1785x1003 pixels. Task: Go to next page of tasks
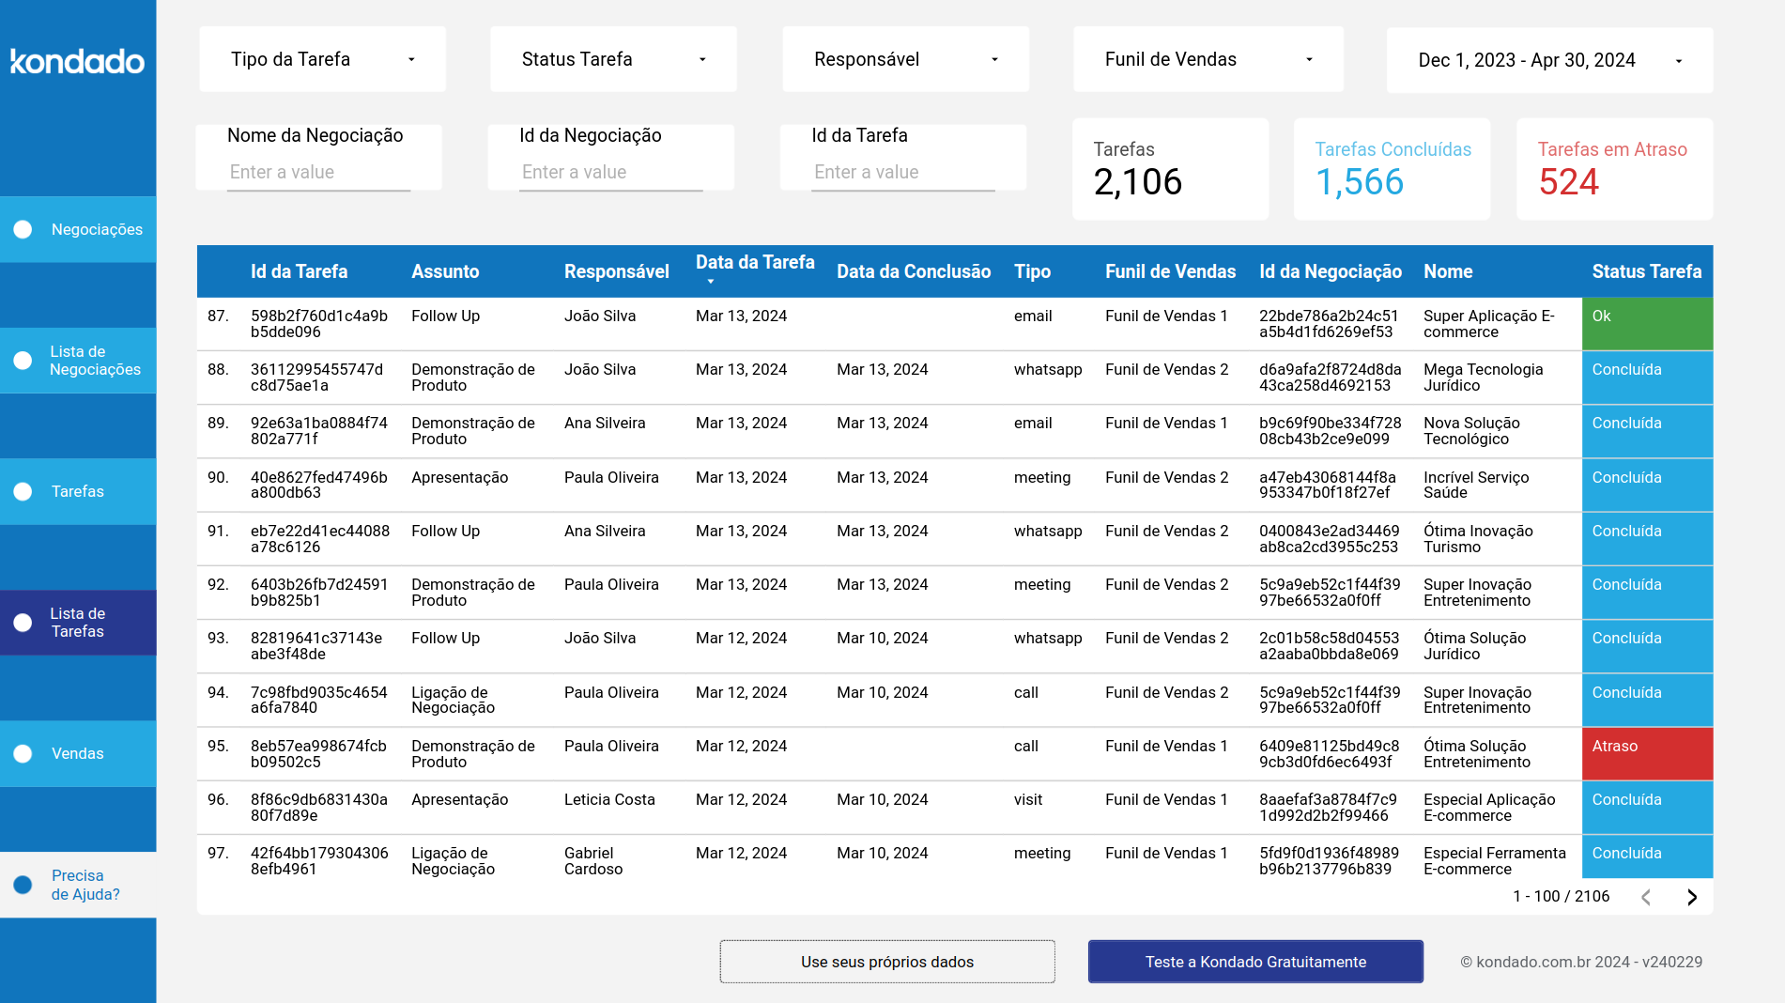pyautogui.click(x=1693, y=897)
